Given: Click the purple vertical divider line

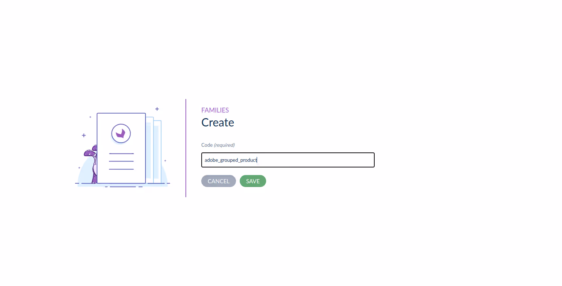Looking at the screenshot, I should 186,148.
